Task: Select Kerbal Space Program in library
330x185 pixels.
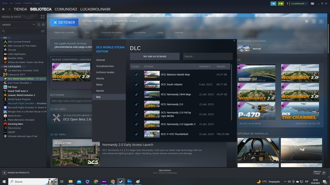Action: coord(19,99)
